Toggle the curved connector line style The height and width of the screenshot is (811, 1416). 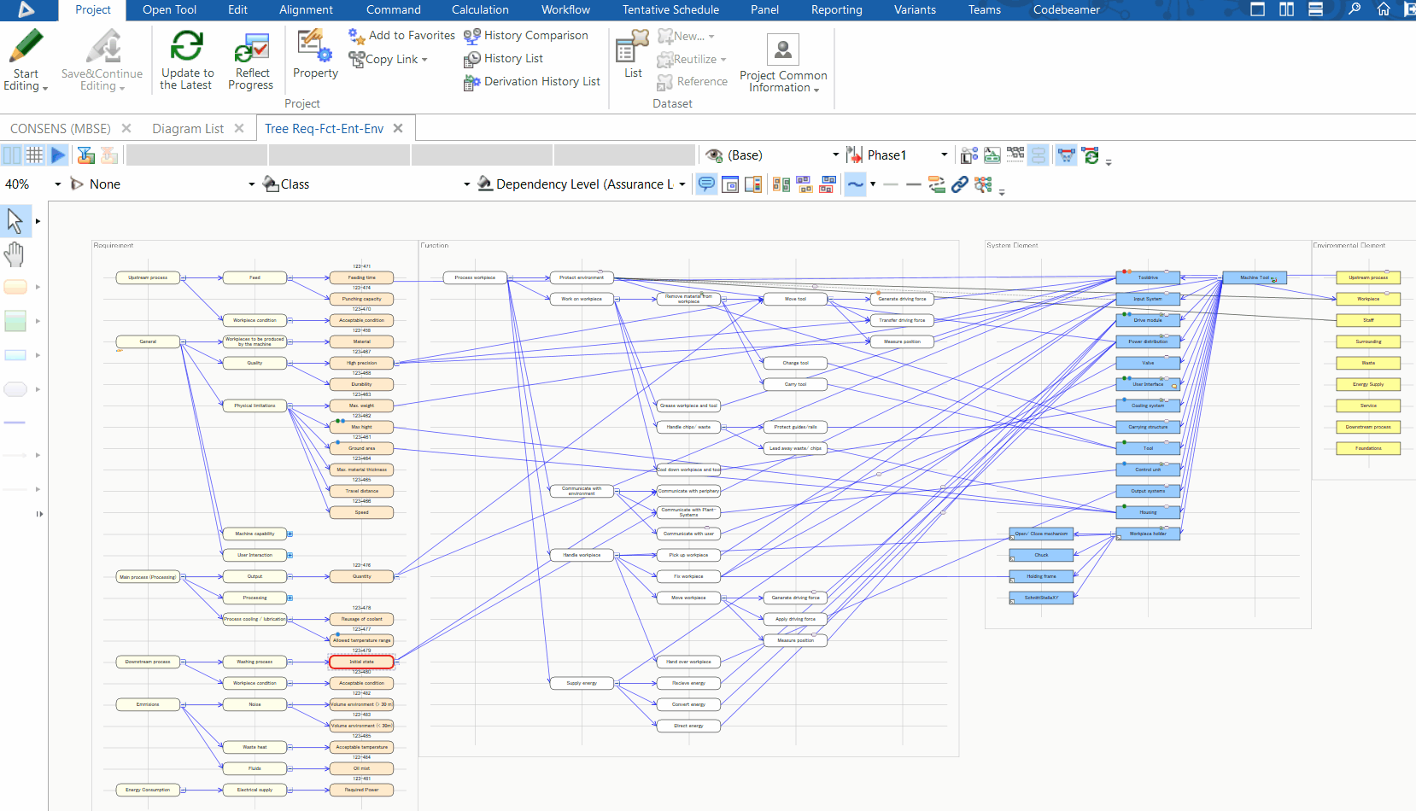click(x=855, y=184)
